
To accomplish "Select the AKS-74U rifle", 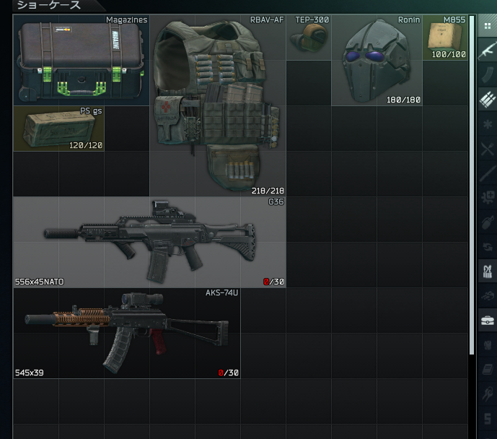I will pyautogui.click(x=127, y=334).
